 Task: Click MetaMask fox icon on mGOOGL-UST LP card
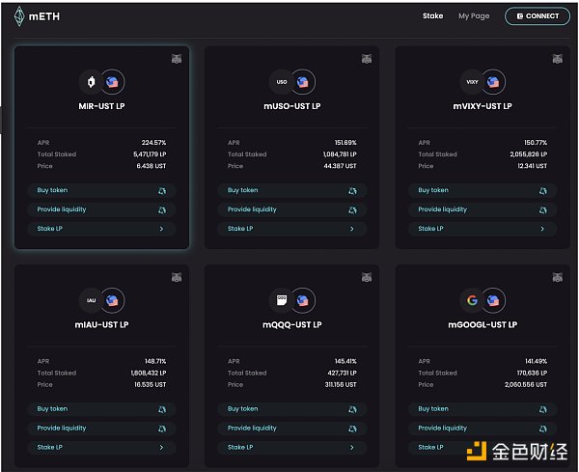(557, 277)
